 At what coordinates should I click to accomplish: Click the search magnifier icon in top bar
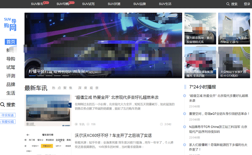pos(228,4)
